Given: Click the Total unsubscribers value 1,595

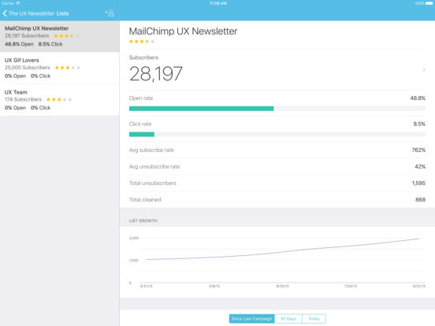Looking at the screenshot, I should tap(418, 183).
